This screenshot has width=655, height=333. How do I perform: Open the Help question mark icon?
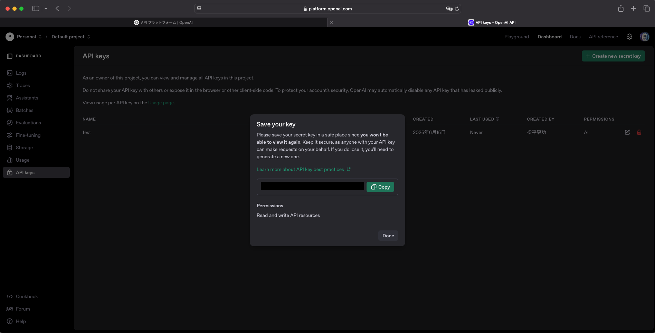[x=10, y=321]
